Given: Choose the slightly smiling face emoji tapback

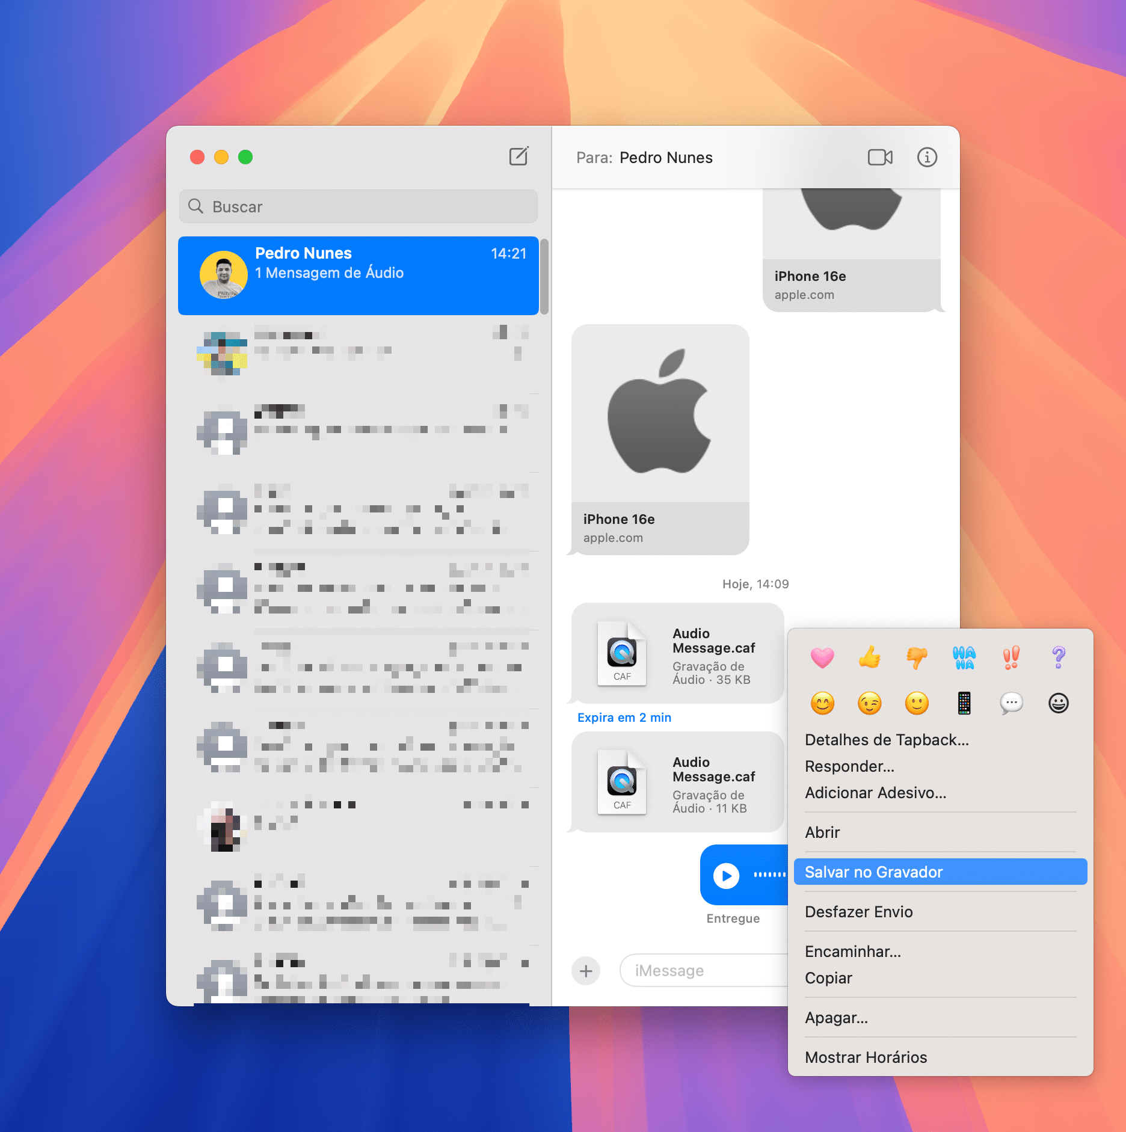Looking at the screenshot, I should point(917,703).
